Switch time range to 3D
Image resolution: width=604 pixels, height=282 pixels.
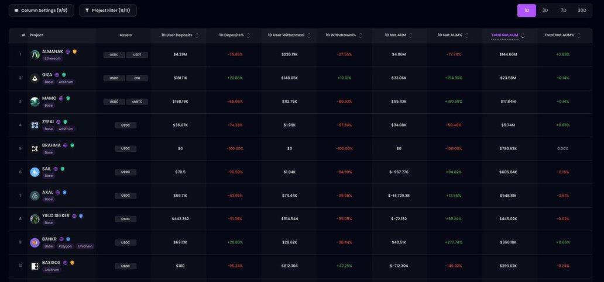pyautogui.click(x=545, y=11)
